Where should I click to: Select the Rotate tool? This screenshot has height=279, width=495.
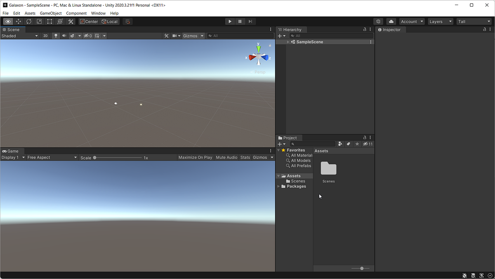pyautogui.click(x=28, y=21)
